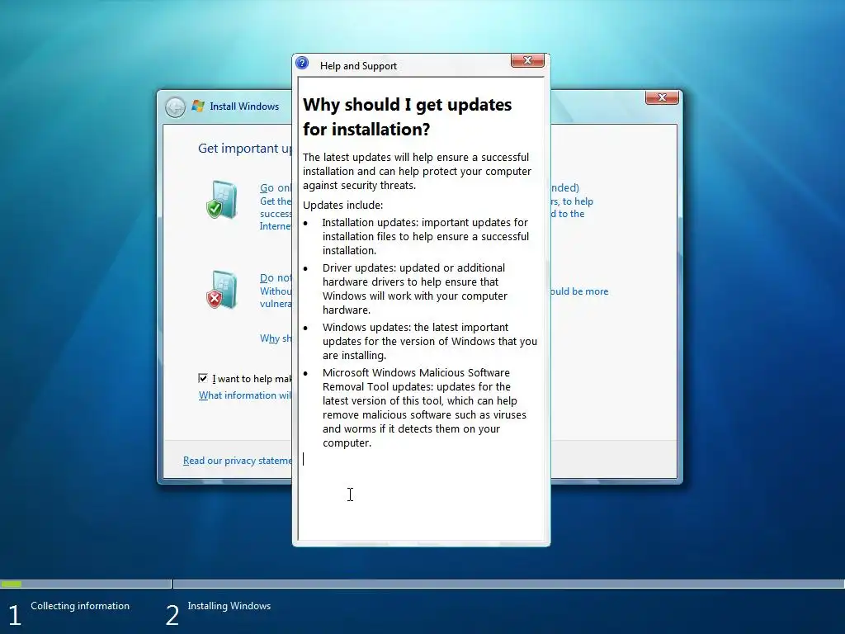Click the 'Help and Support' window title
This screenshot has height=634, width=845.
358,66
